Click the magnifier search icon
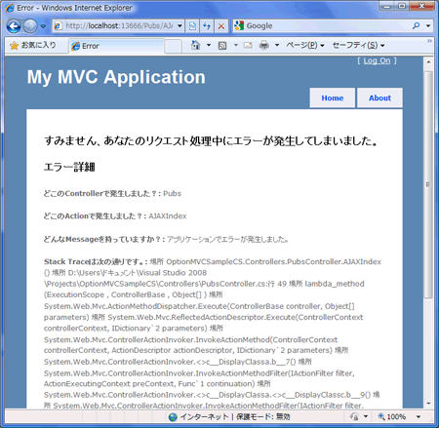 click(416, 25)
